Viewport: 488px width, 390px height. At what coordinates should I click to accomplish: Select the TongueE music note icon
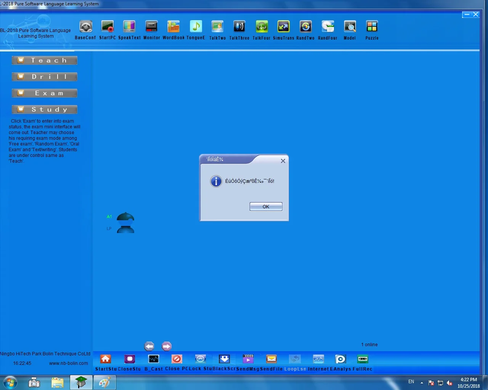pyautogui.click(x=196, y=27)
